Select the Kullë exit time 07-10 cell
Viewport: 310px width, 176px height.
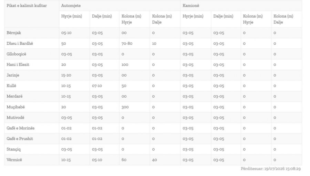click(97, 86)
